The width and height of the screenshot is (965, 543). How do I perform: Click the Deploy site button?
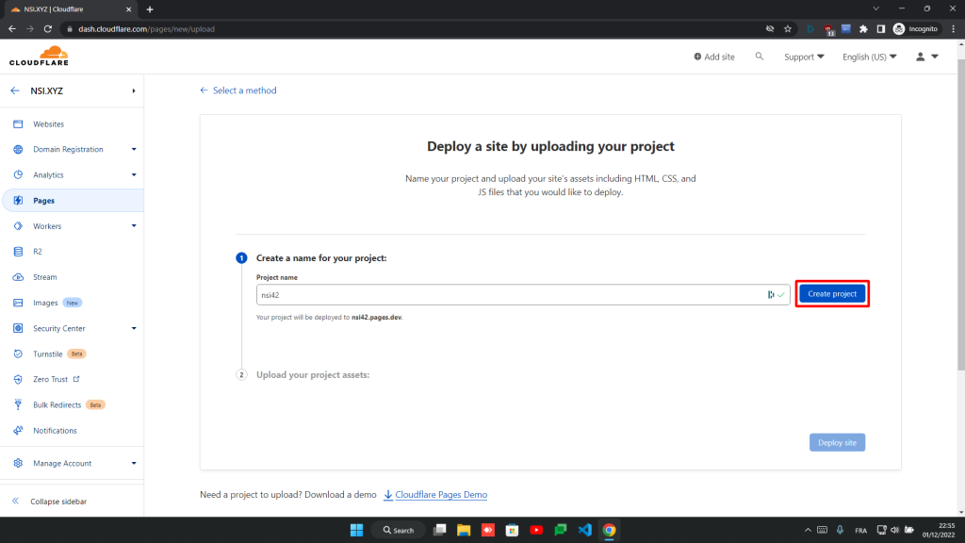[837, 442]
